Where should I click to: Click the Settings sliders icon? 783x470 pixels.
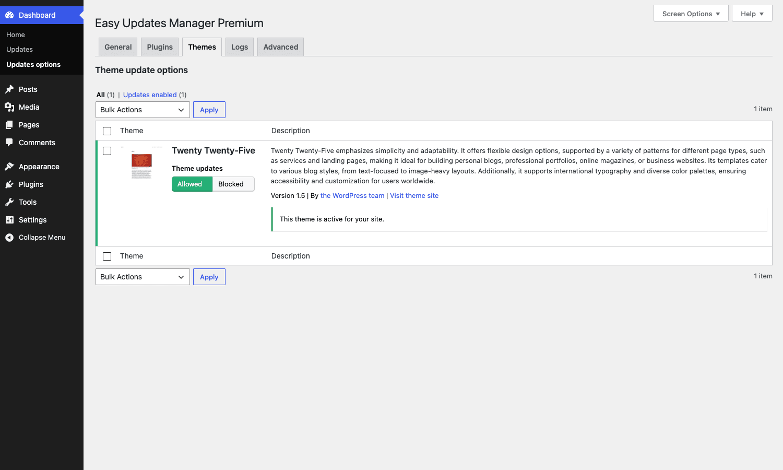(x=9, y=220)
